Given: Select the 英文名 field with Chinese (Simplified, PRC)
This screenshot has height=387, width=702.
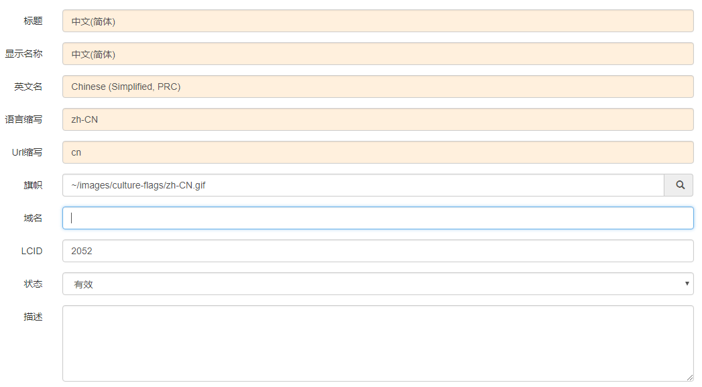Looking at the screenshot, I should pyautogui.click(x=378, y=87).
